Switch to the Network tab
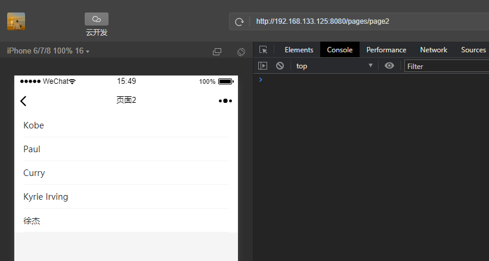This screenshot has width=489, height=261. tap(434, 50)
